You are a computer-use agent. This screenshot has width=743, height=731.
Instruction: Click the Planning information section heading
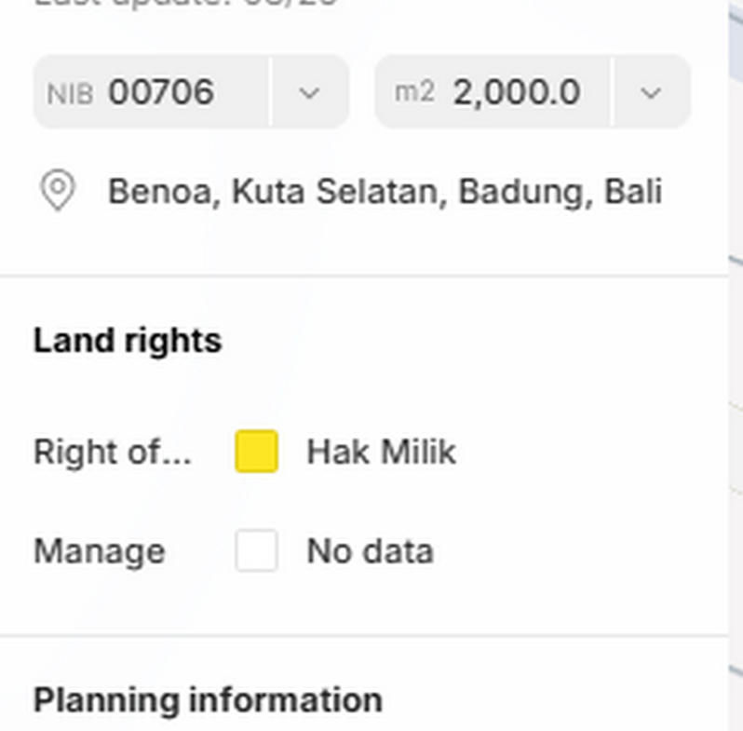pyautogui.click(x=208, y=700)
